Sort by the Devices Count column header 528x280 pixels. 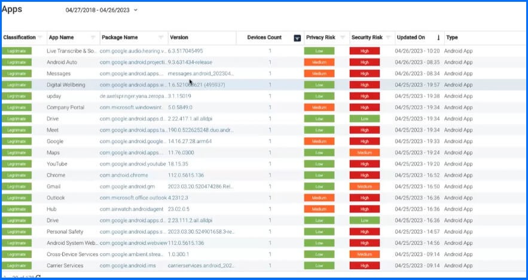click(x=264, y=37)
